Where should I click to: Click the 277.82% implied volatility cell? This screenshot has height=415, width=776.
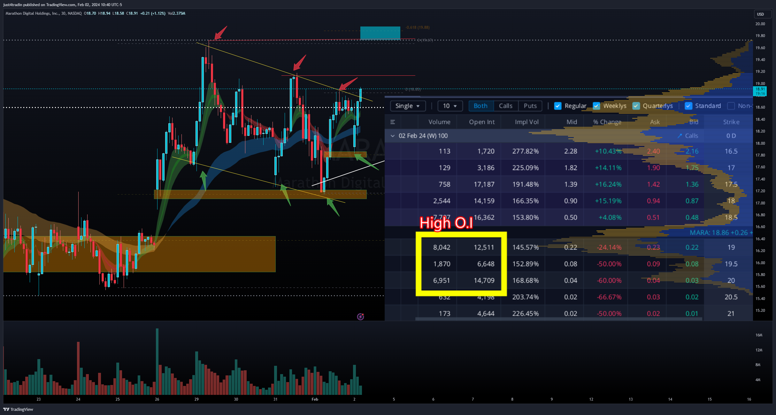click(526, 151)
